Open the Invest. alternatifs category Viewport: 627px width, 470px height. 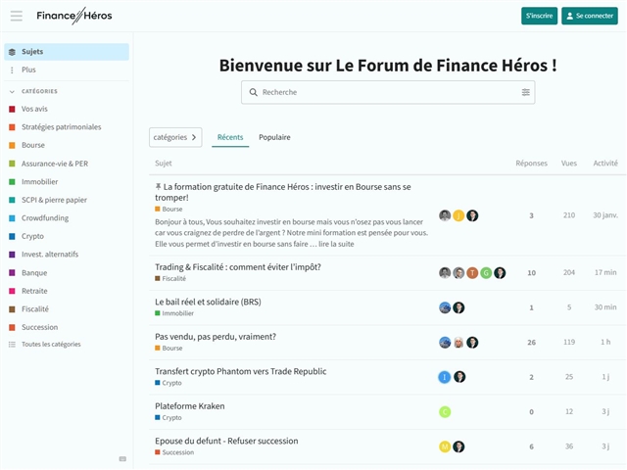coord(50,255)
